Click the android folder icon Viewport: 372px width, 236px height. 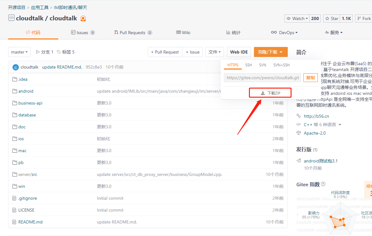[x=15, y=91]
